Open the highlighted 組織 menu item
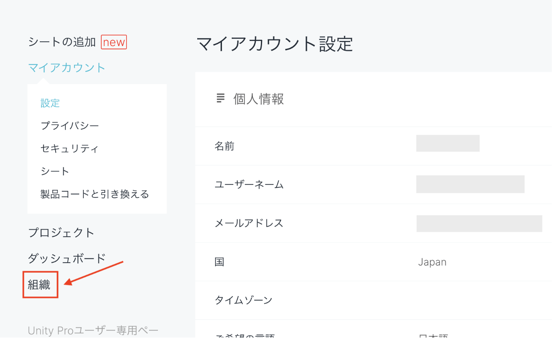The width and height of the screenshot is (556, 343). pyautogui.click(x=39, y=285)
